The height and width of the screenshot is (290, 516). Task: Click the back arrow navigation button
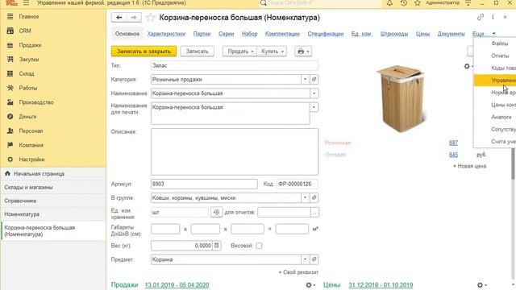(119, 18)
